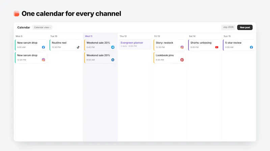Click the Pinterest icon on Lookbook pins

click(182, 60)
